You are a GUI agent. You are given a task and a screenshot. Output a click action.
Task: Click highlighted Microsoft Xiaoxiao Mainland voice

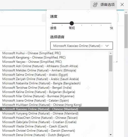[x=54, y=109]
